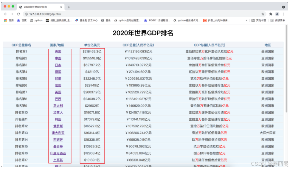Go forward to the next page

click(x=12, y=14)
